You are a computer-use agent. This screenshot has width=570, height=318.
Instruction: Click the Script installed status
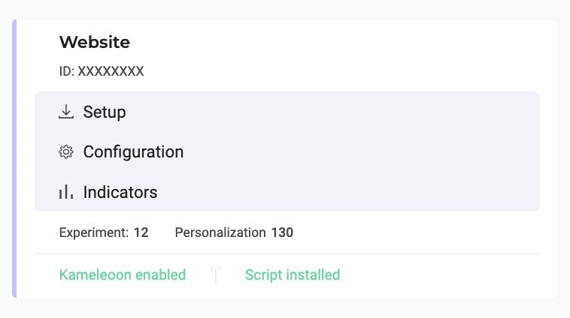[293, 274]
